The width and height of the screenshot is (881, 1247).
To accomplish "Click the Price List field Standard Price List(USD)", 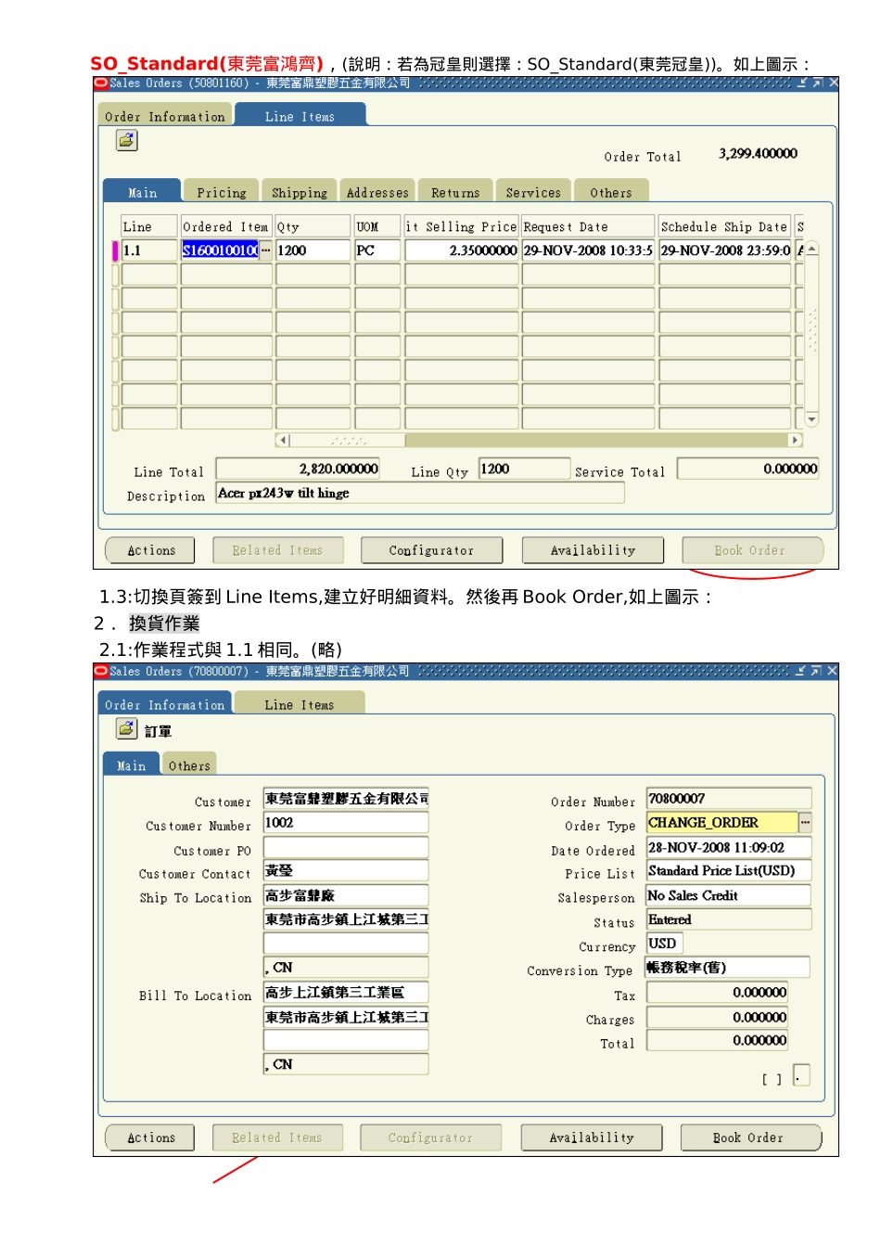I will [729, 870].
